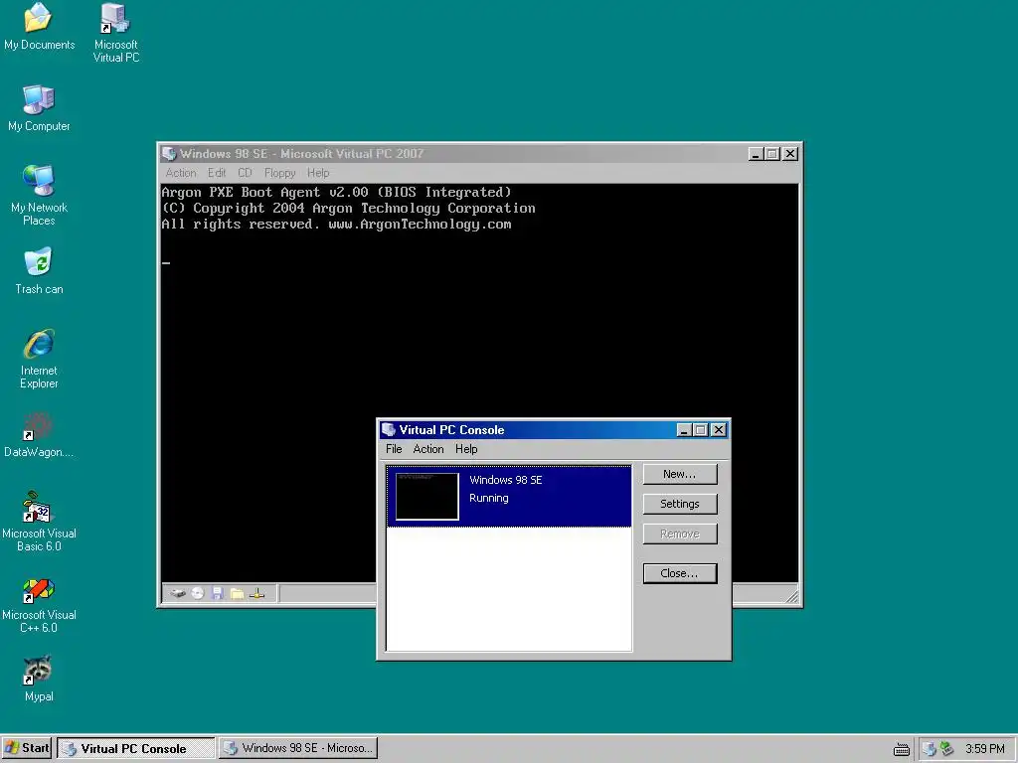Click the Virtual PC tray icon
Viewport: 1018px width, 763px height.
click(x=930, y=749)
